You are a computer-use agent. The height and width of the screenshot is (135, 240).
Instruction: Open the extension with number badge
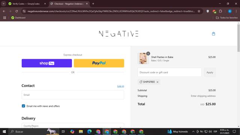click(214, 11)
